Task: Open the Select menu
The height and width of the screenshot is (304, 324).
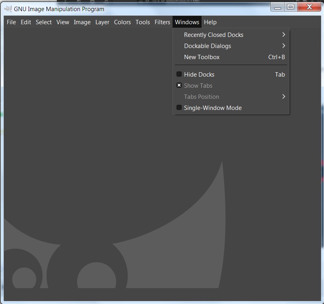Action: pyautogui.click(x=44, y=22)
